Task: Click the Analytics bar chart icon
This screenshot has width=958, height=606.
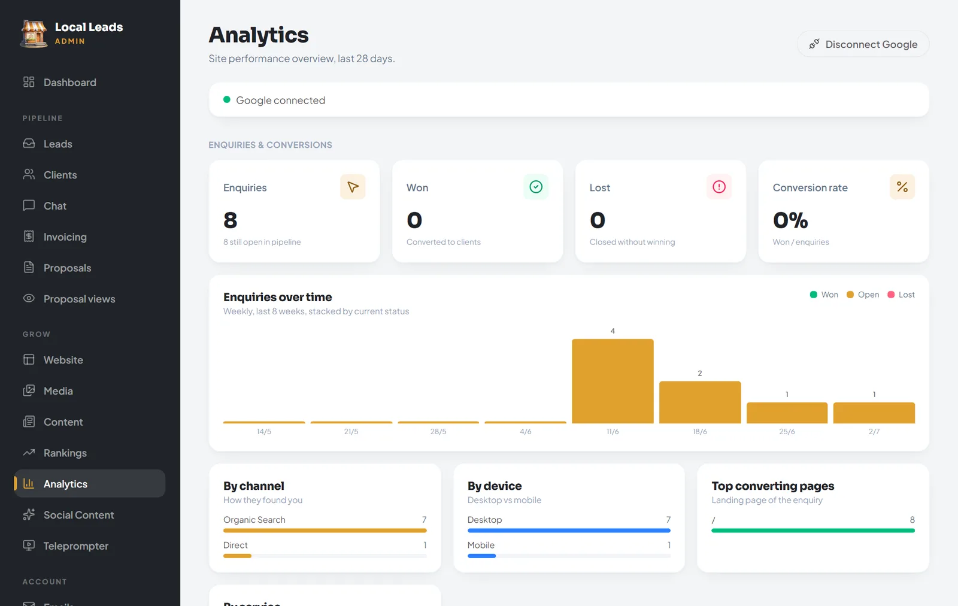Action: [29, 483]
